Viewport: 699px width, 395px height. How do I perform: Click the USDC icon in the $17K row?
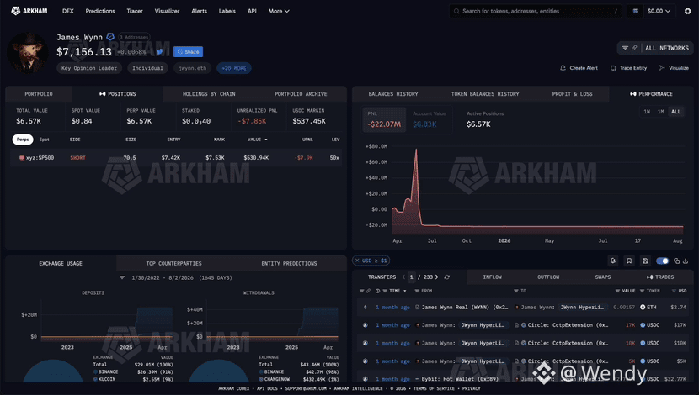[643, 325]
